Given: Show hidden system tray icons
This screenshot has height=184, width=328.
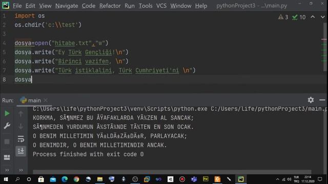Looking at the screenshot, I should 278,179.
